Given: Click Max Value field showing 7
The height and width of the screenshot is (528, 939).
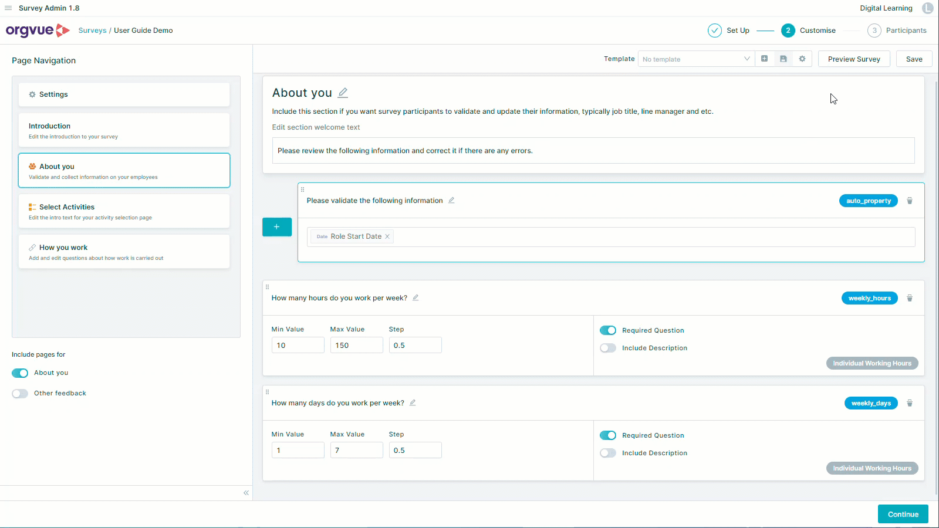Looking at the screenshot, I should pyautogui.click(x=356, y=450).
